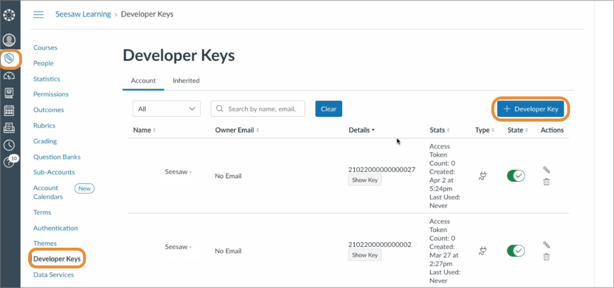Open the Admin shield icon in global navigation

tap(10, 59)
